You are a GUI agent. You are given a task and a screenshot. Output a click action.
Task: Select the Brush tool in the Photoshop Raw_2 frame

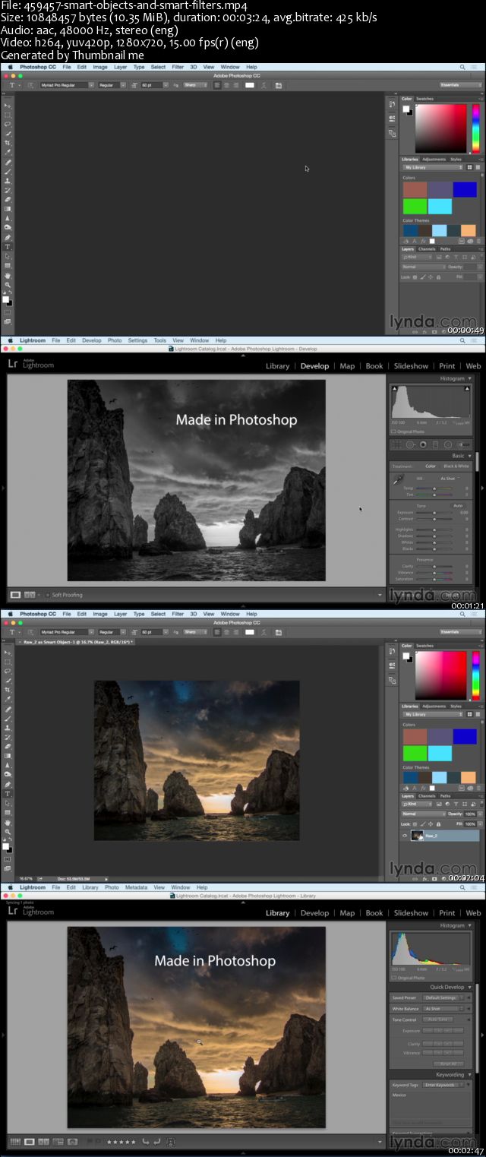click(8, 719)
